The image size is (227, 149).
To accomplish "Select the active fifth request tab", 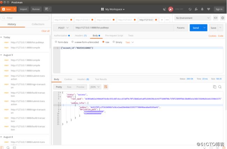I will tap(148, 20).
